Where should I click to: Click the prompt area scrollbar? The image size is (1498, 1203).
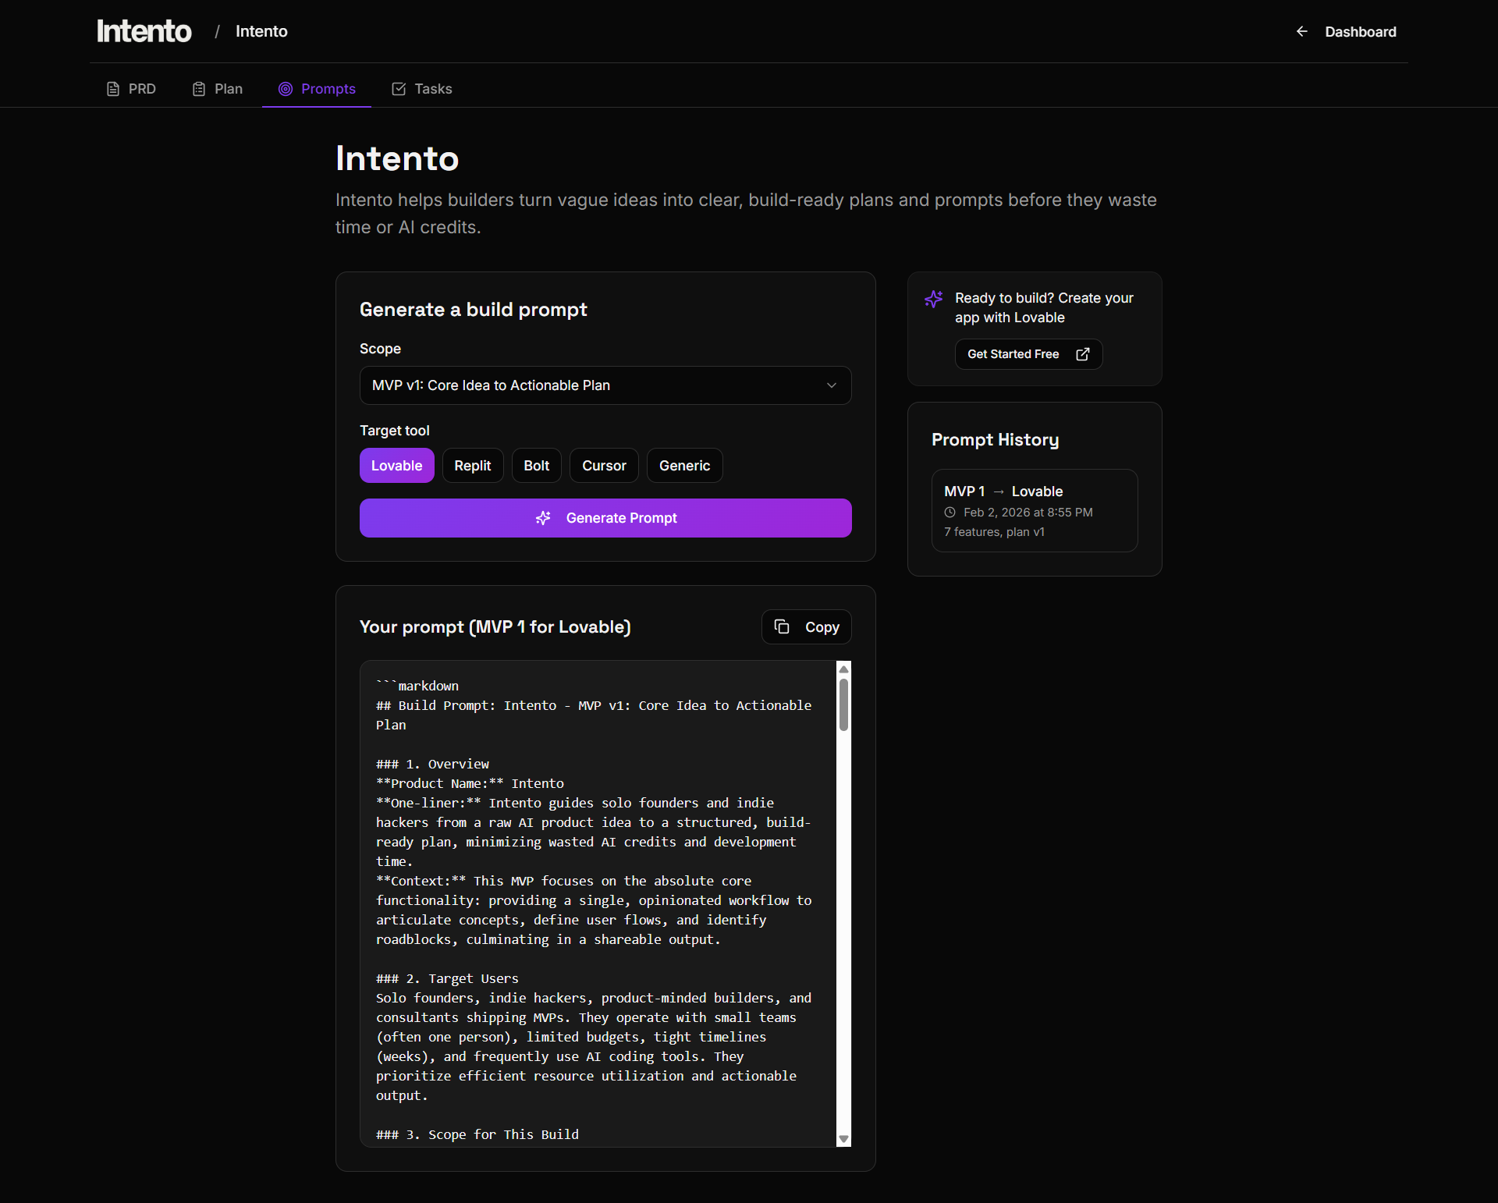tap(843, 702)
